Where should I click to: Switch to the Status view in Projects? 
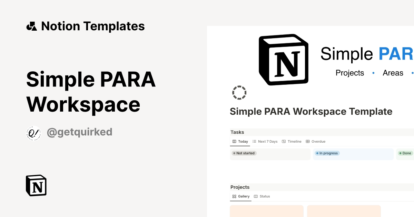click(265, 196)
